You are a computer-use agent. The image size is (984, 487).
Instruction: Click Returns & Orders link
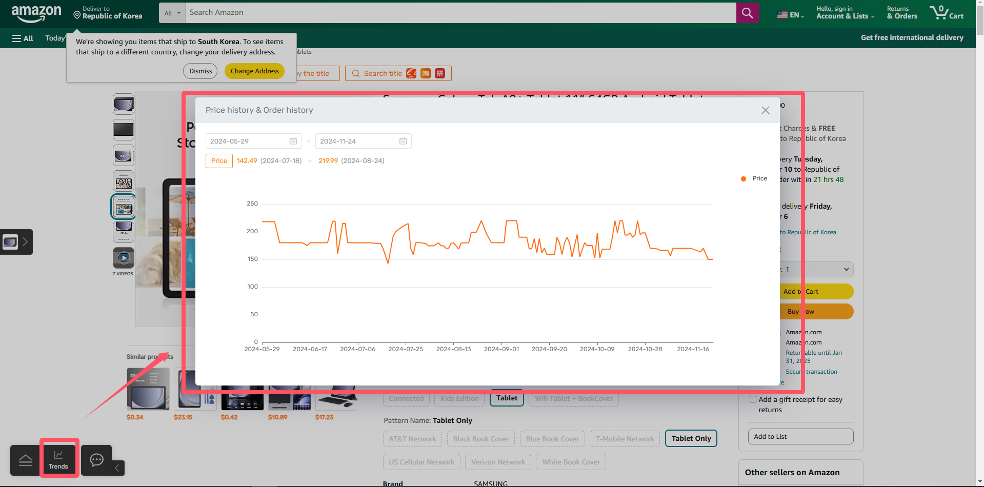(902, 13)
